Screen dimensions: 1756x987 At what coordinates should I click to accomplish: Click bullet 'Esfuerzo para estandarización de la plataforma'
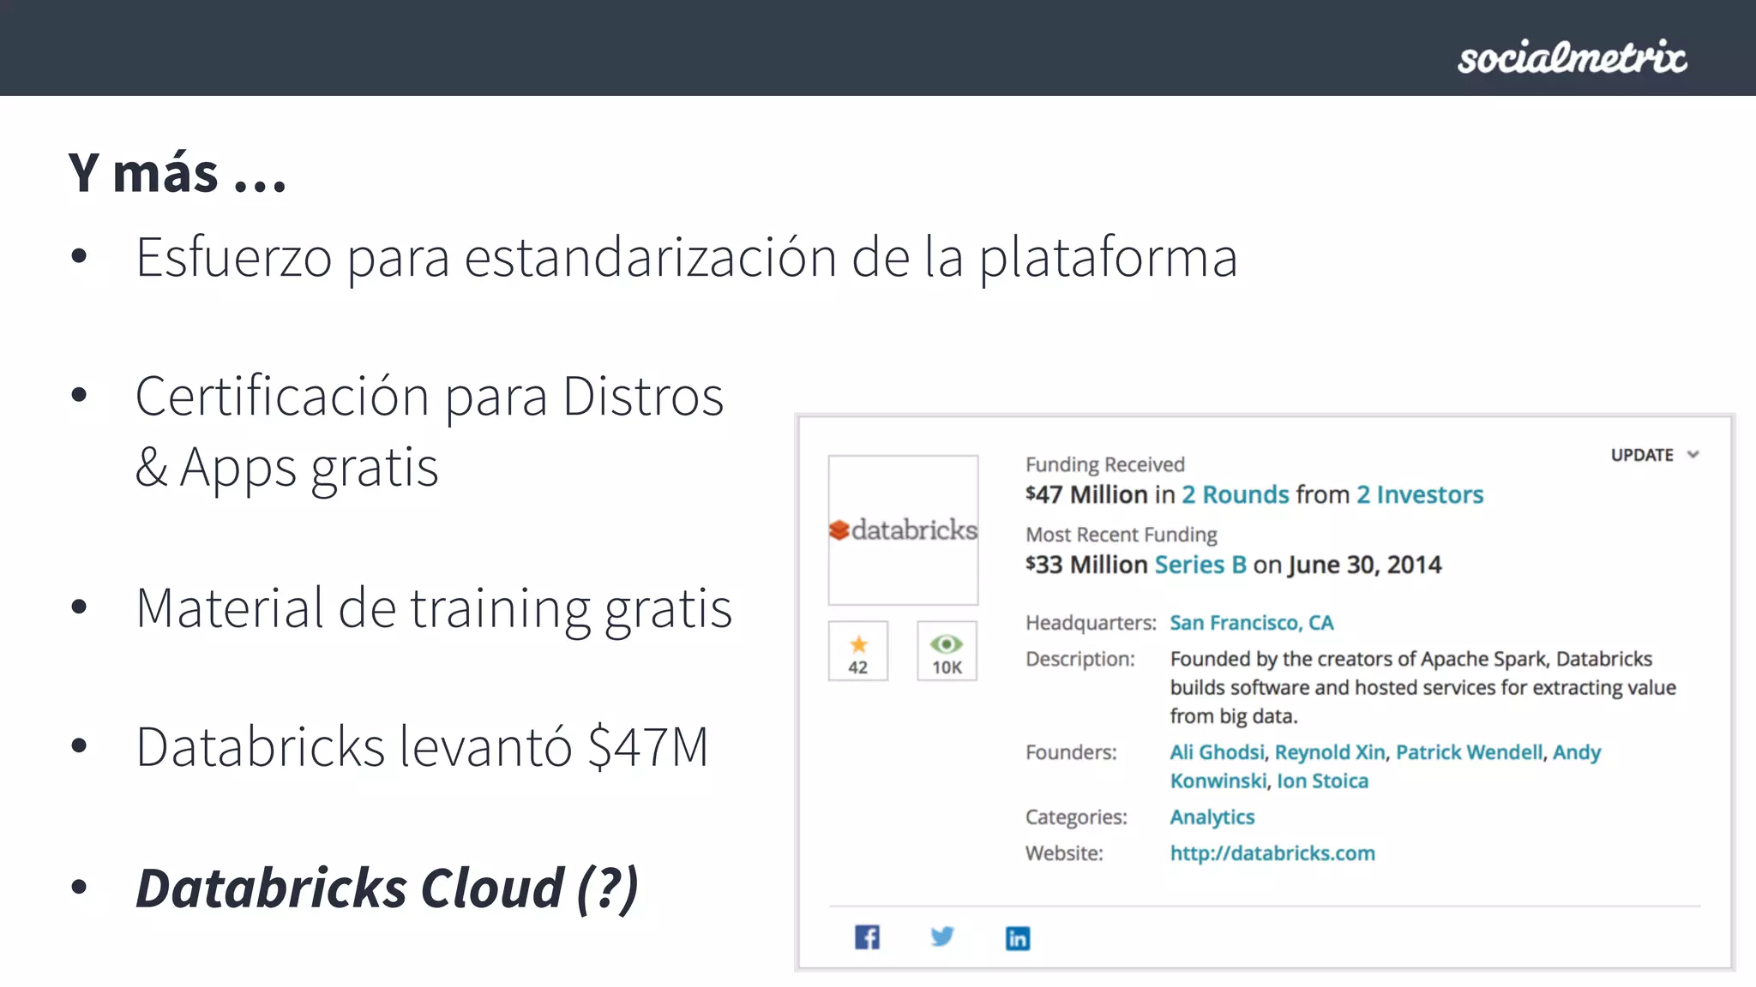pos(687,257)
